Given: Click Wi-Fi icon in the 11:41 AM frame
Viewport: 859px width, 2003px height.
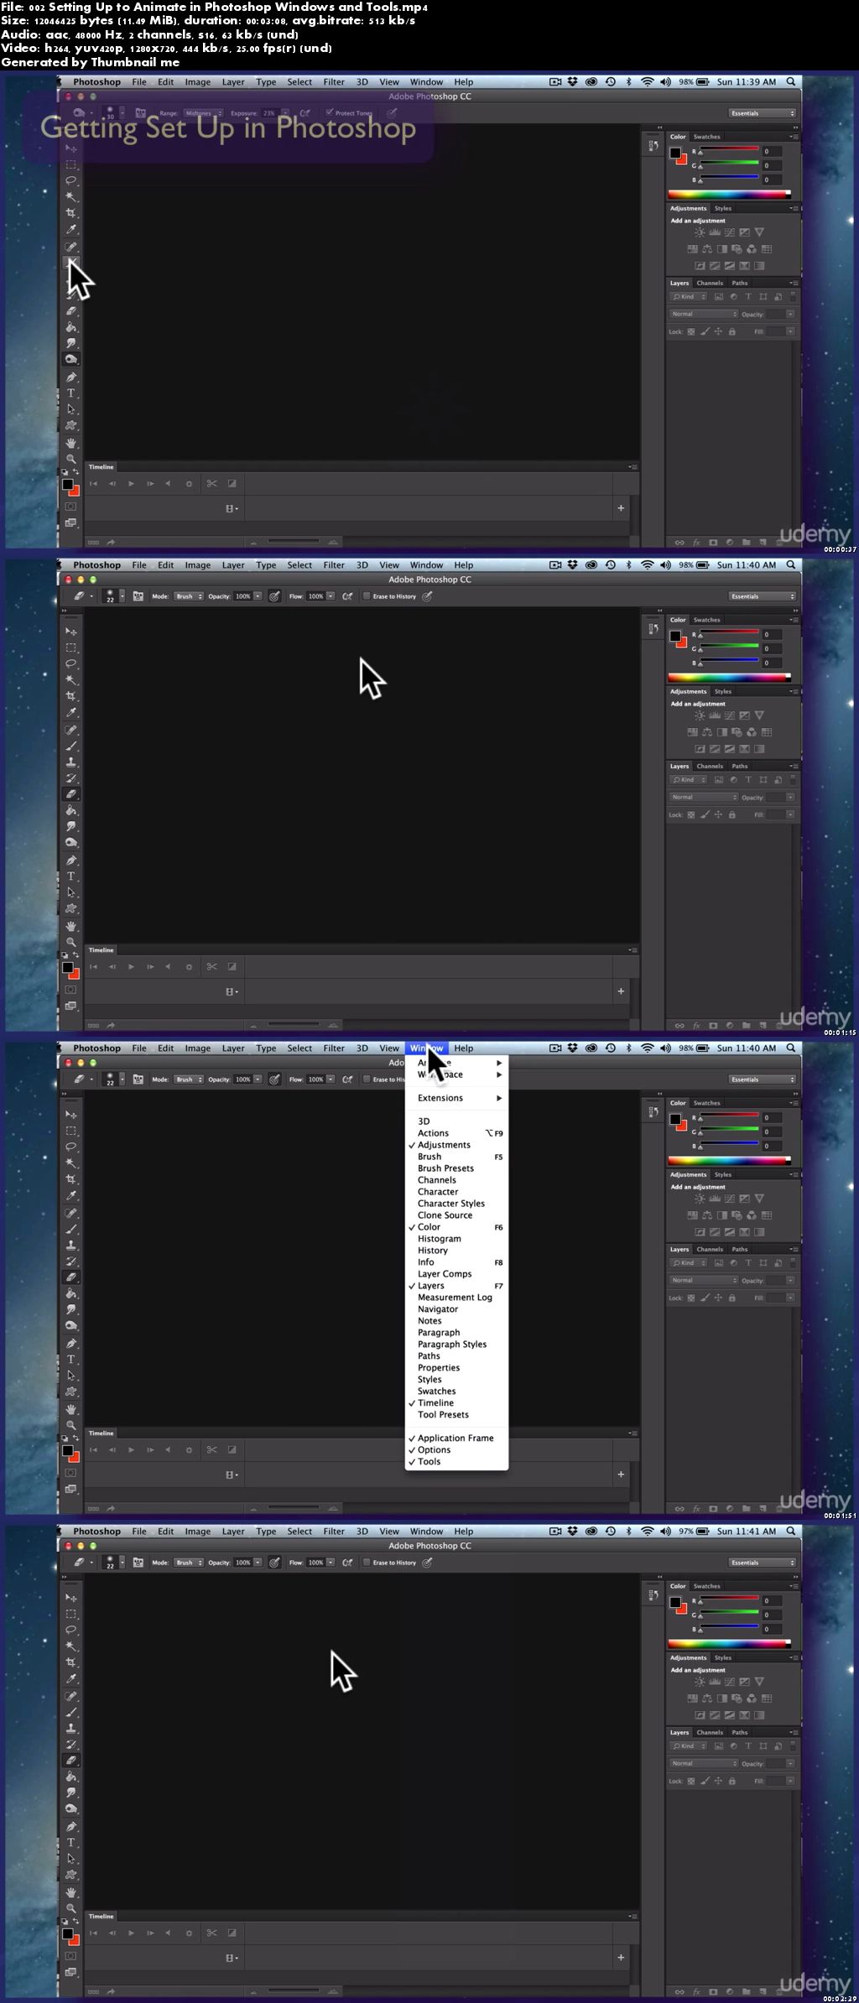Looking at the screenshot, I should click(x=647, y=1532).
